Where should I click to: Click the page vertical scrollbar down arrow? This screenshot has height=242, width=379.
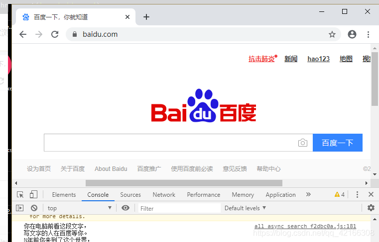(x=375, y=174)
